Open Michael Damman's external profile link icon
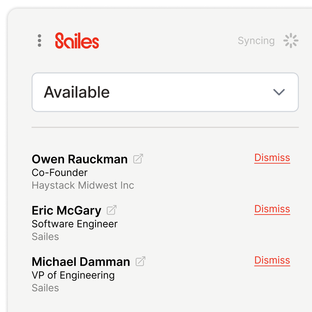 140,261
